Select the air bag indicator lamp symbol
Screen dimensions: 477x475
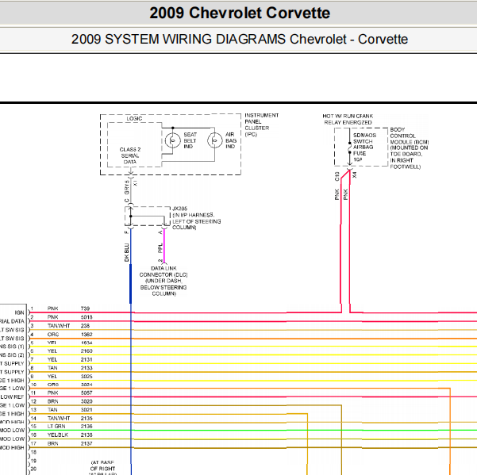(215, 140)
